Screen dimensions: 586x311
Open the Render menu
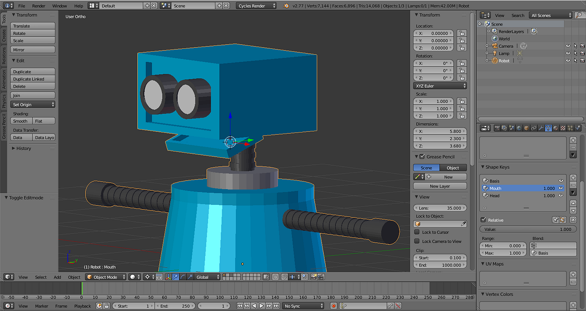[x=39, y=6]
